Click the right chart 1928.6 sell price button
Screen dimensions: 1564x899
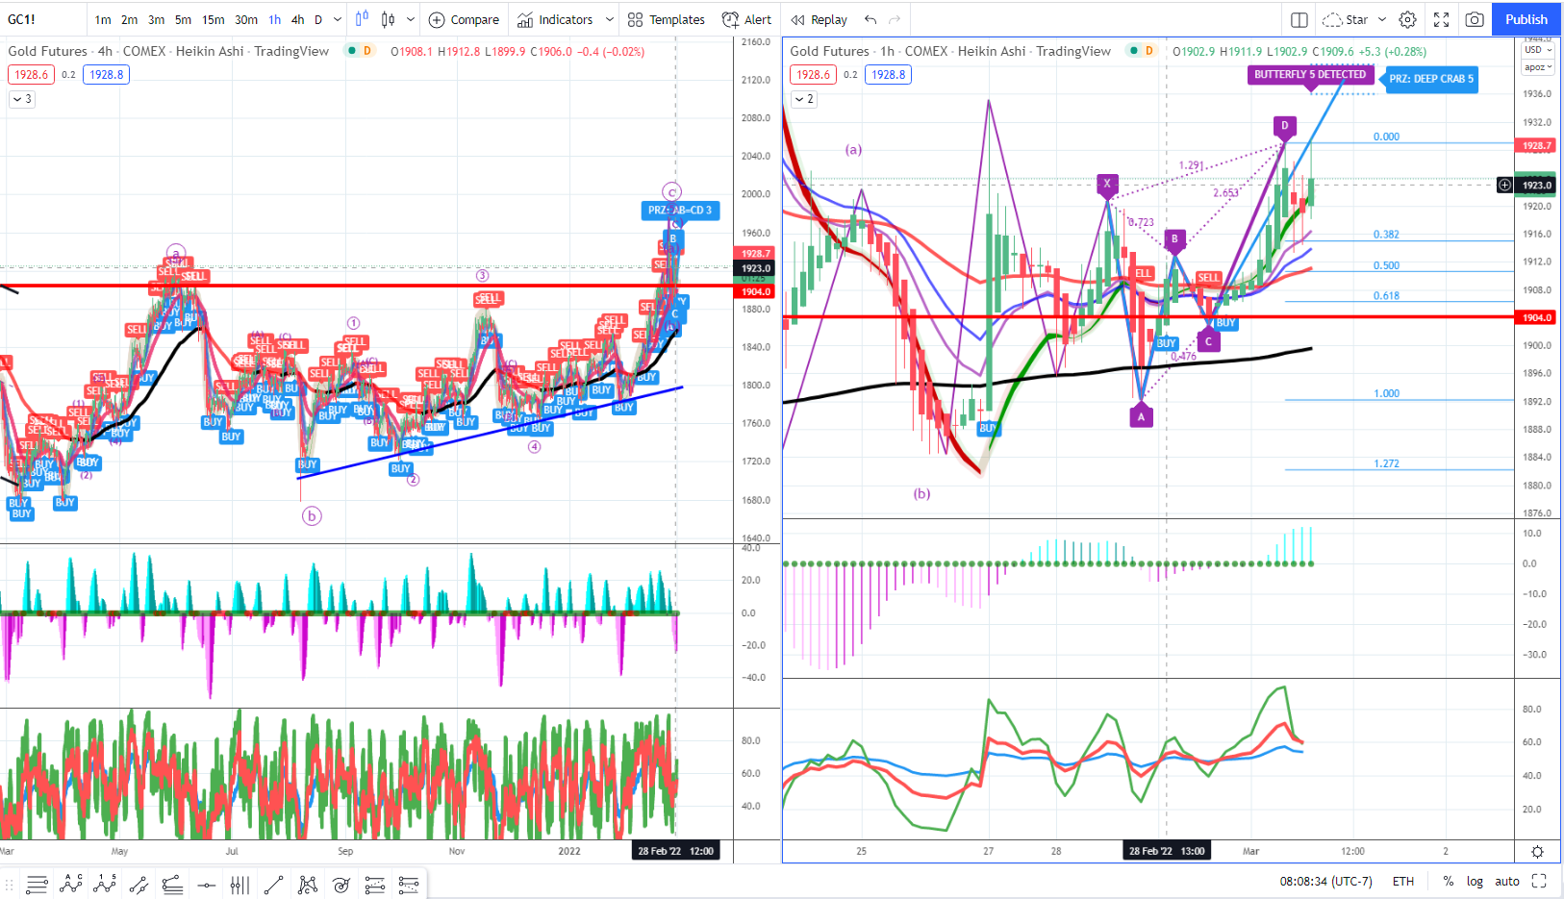813,74
